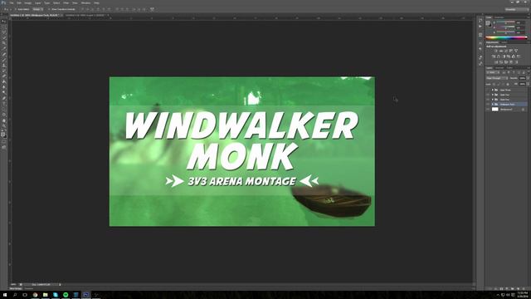The height and width of the screenshot is (299, 531).
Task: Click the taskbar search icon
Action: 15,295
